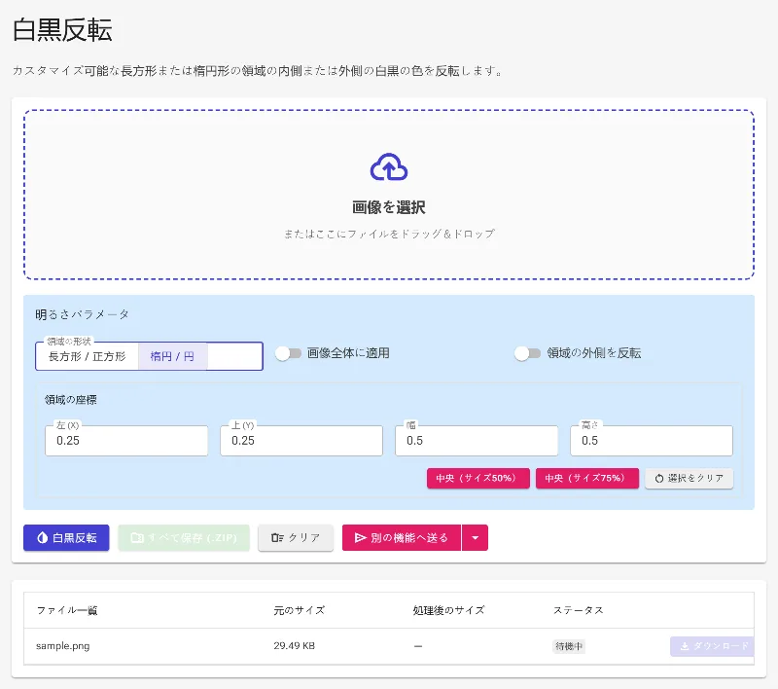The height and width of the screenshot is (689, 778).
Task: Click the 元のサイズ column header
Action: tap(300, 610)
